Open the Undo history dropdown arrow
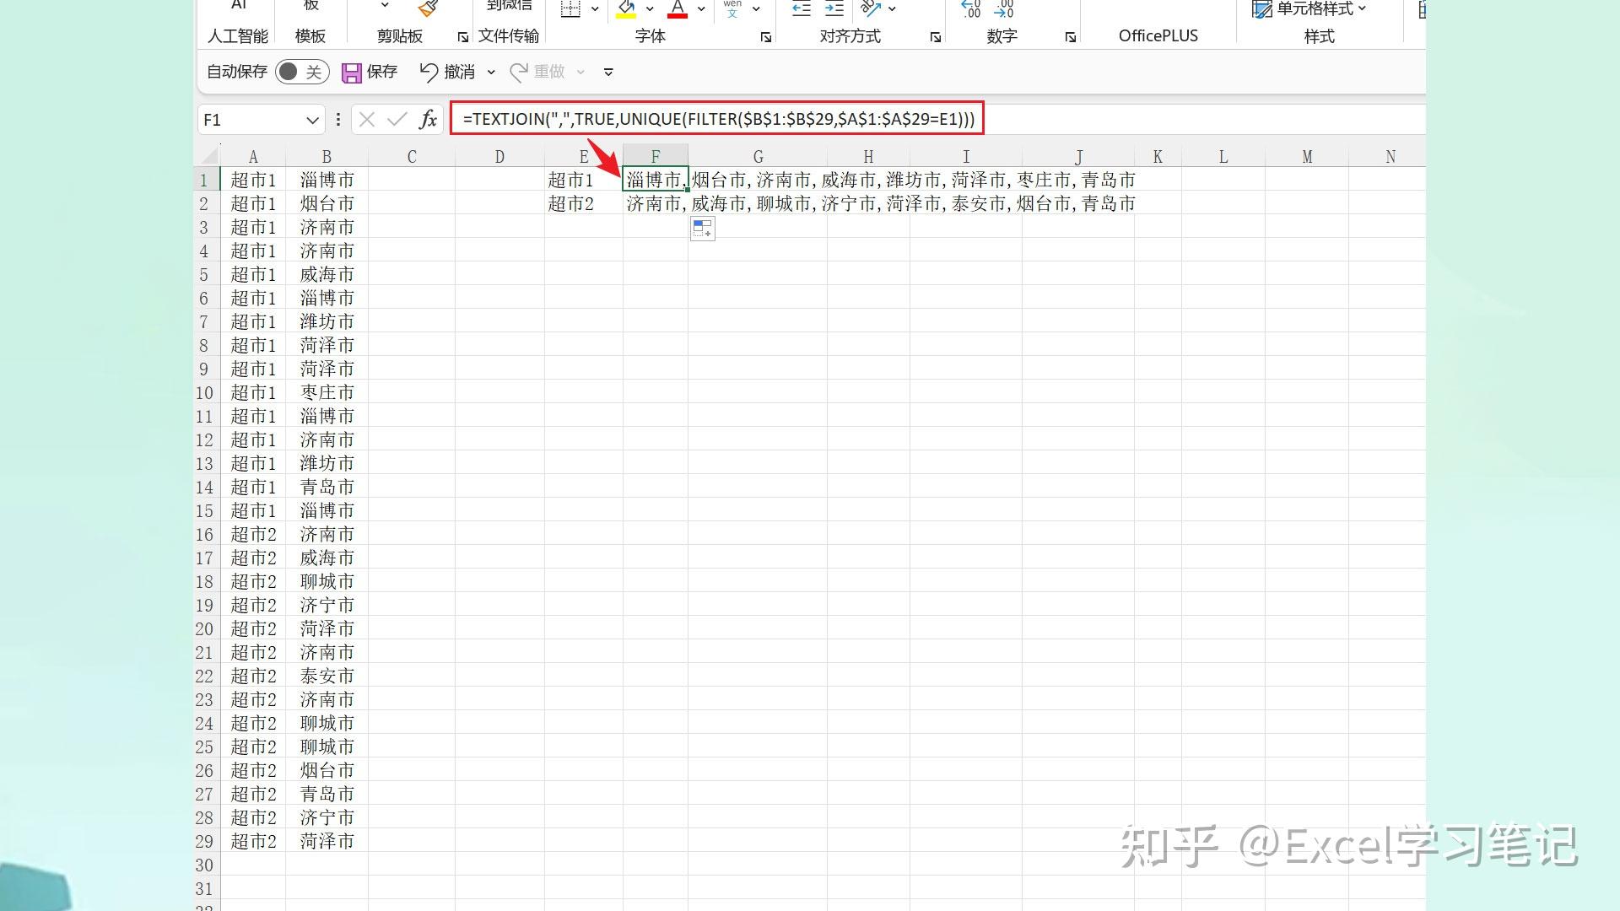1620x911 pixels. coord(491,73)
